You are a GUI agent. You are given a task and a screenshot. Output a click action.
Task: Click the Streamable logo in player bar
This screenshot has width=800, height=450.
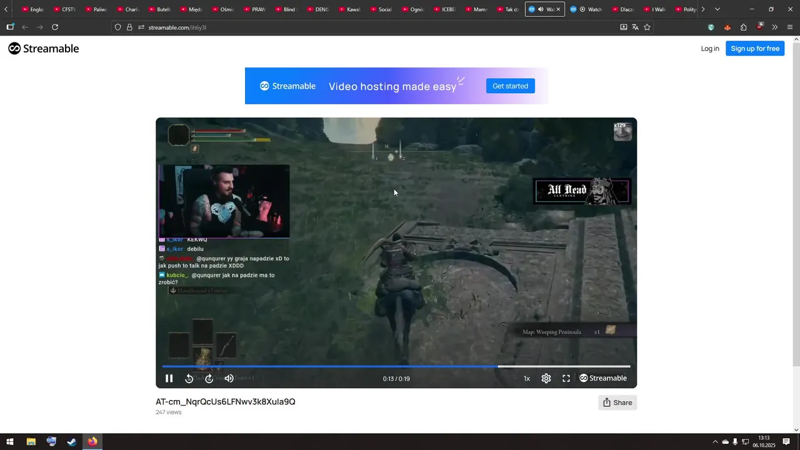603,378
